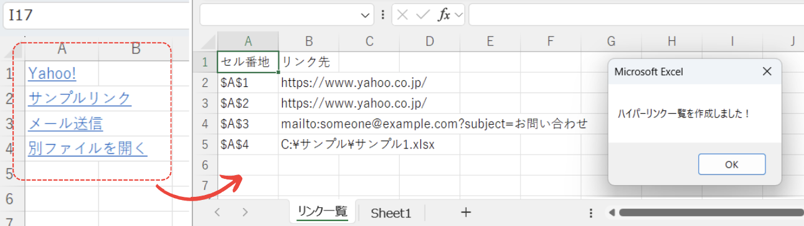The width and height of the screenshot is (804, 226).
Task: Click the horizontal scrollbar thumb
Action: (x=711, y=212)
